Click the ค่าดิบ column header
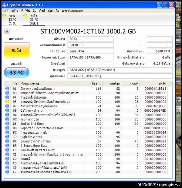182x188 pixels. 154,84
